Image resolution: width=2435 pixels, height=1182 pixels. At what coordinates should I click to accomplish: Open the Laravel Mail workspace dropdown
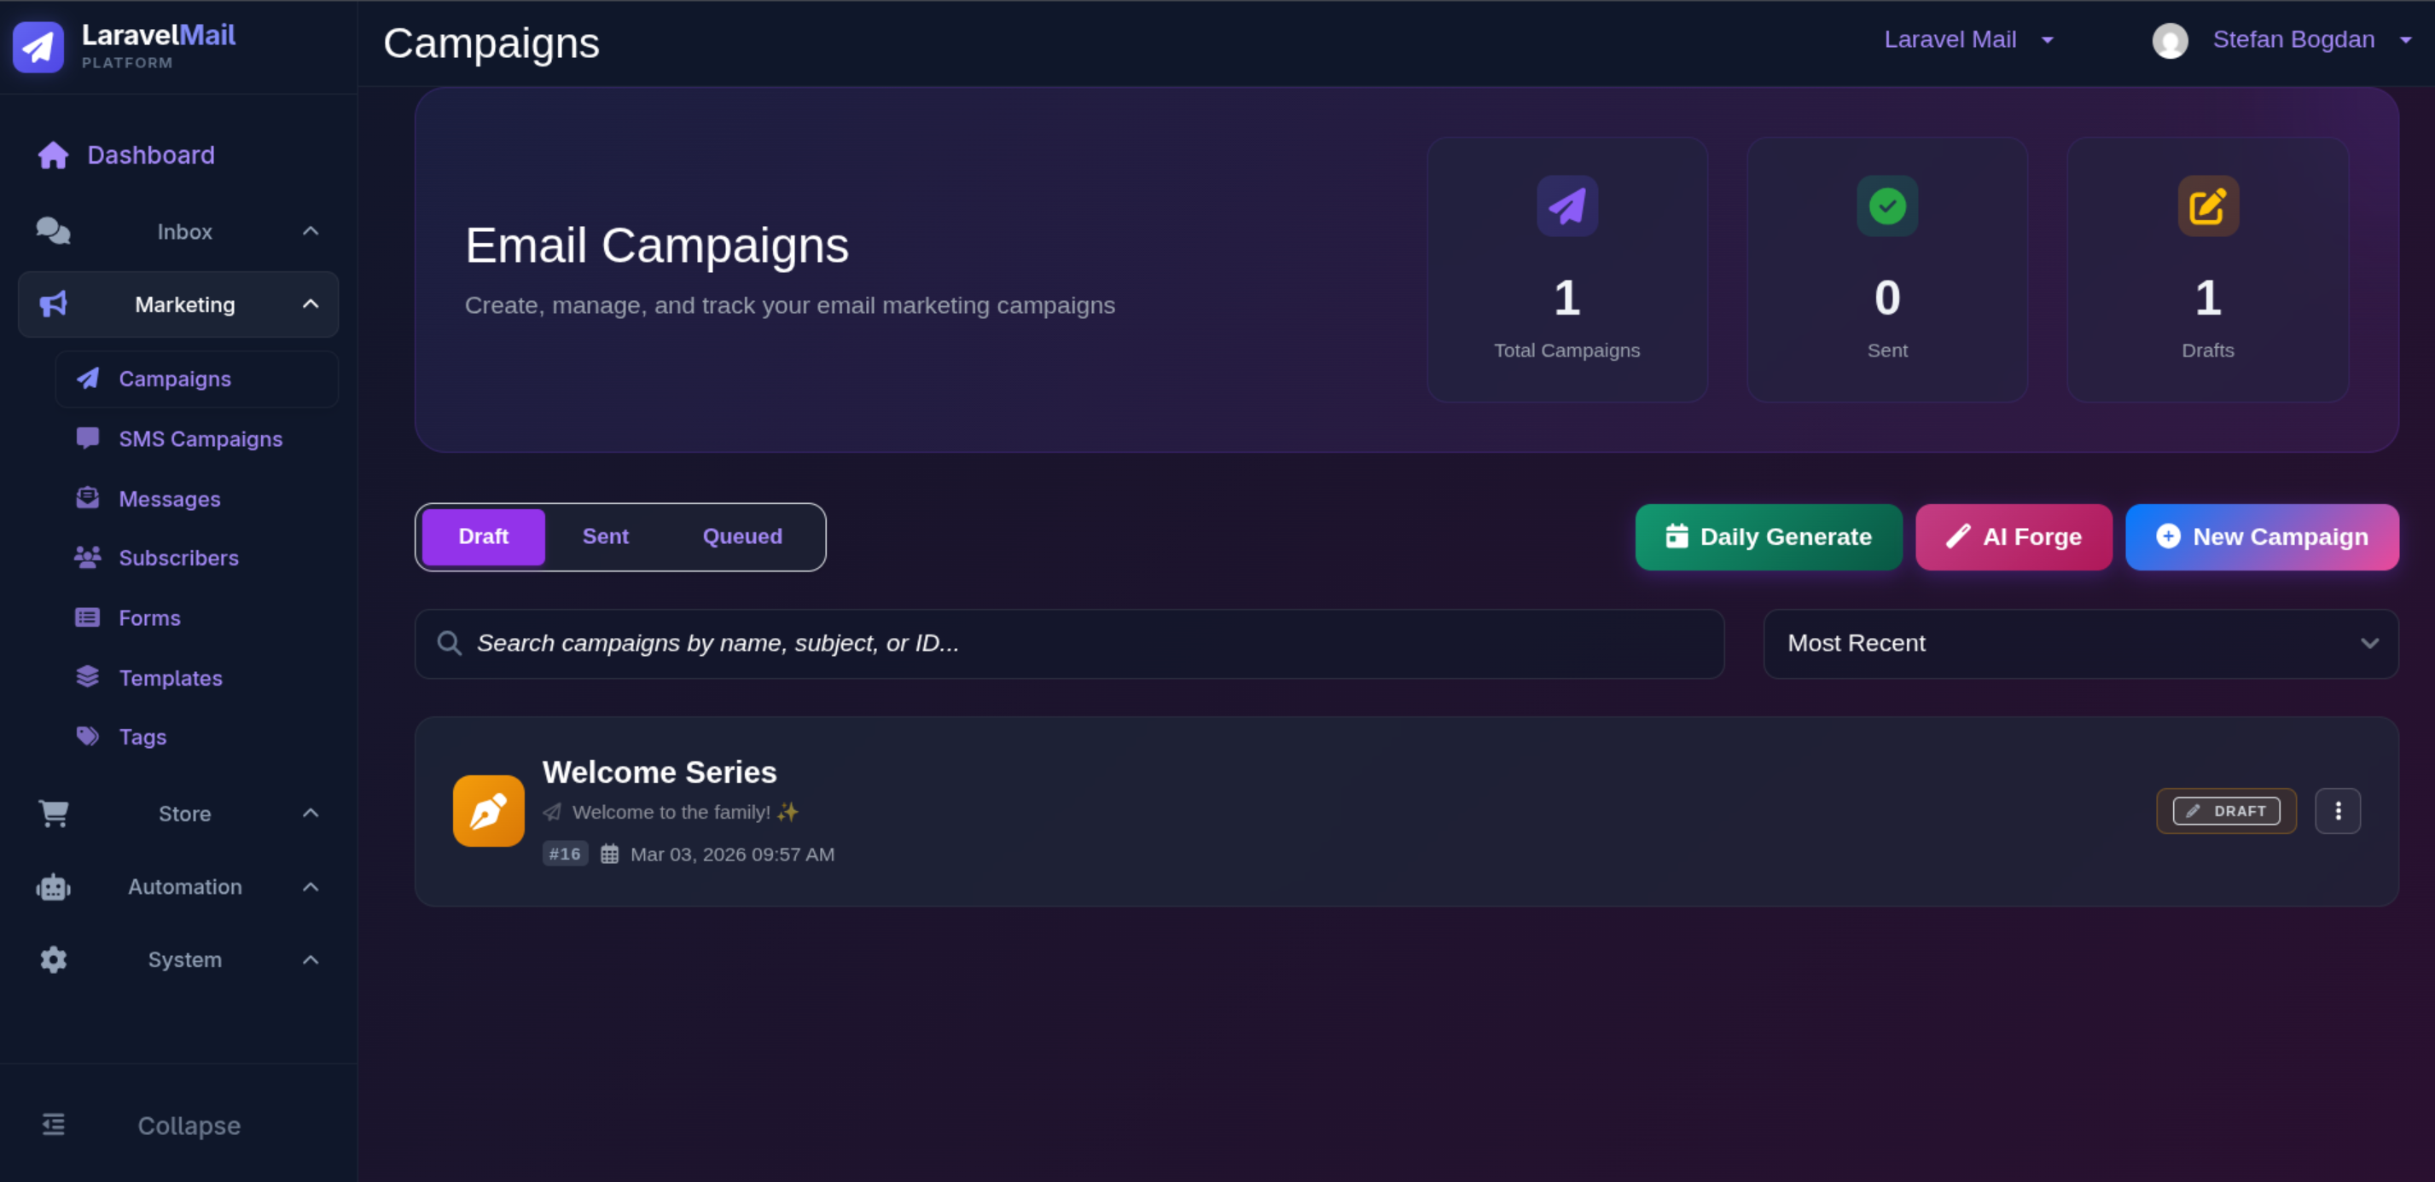(x=1970, y=38)
